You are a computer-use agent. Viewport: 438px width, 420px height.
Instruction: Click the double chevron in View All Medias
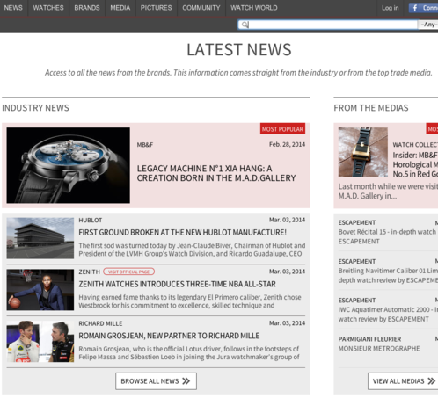coord(432,381)
